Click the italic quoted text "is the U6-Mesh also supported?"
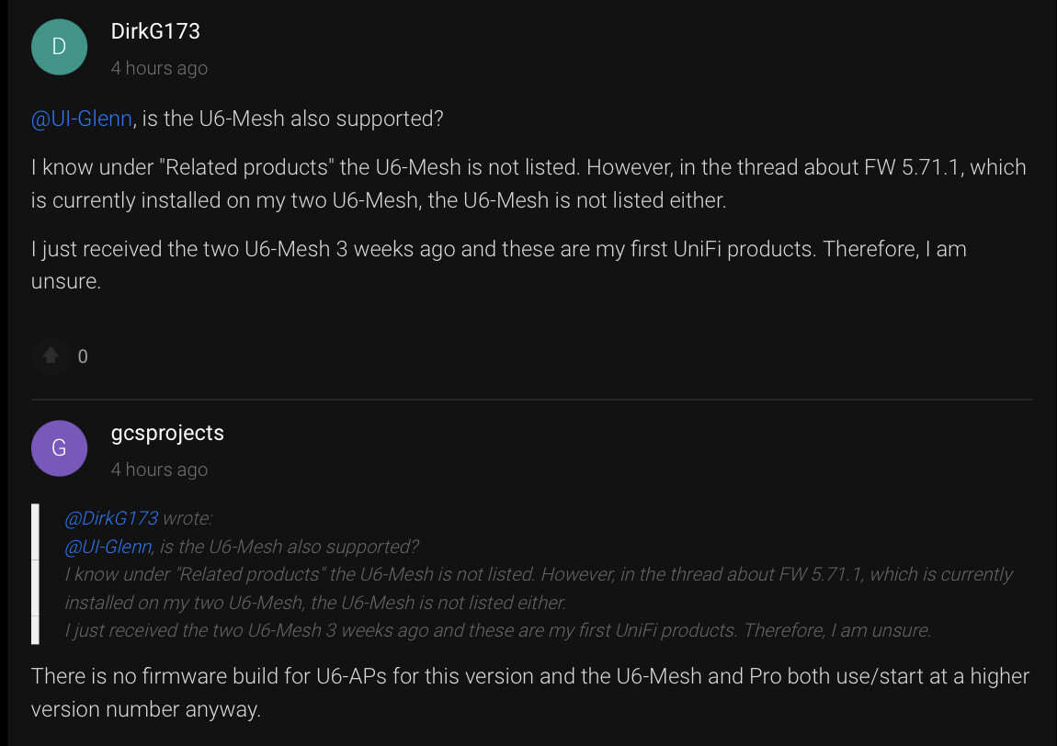 (289, 547)
